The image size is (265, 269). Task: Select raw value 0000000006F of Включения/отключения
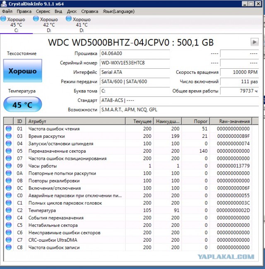(x=234, y=188)
